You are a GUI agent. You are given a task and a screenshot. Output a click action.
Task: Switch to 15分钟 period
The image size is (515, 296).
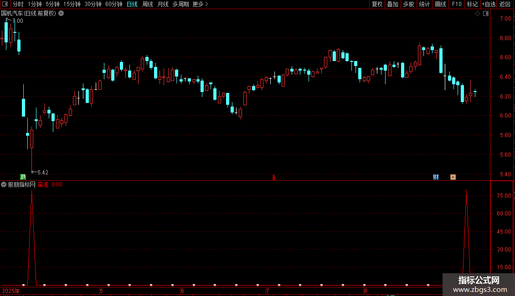pyautogui.click(x=72, y=4)
